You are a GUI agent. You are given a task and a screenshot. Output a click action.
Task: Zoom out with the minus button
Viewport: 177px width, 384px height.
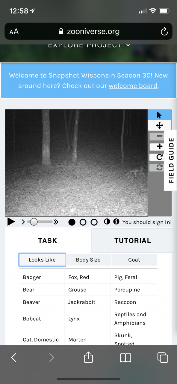coord(160,136)
